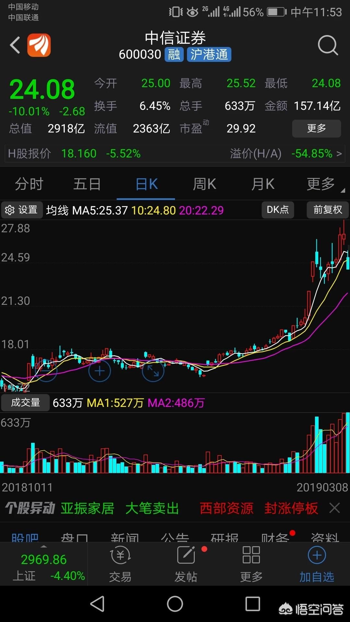The image size is (350, 622).
Task: Tap the minus zoom-out circle on chart
Action: point(46,371)
